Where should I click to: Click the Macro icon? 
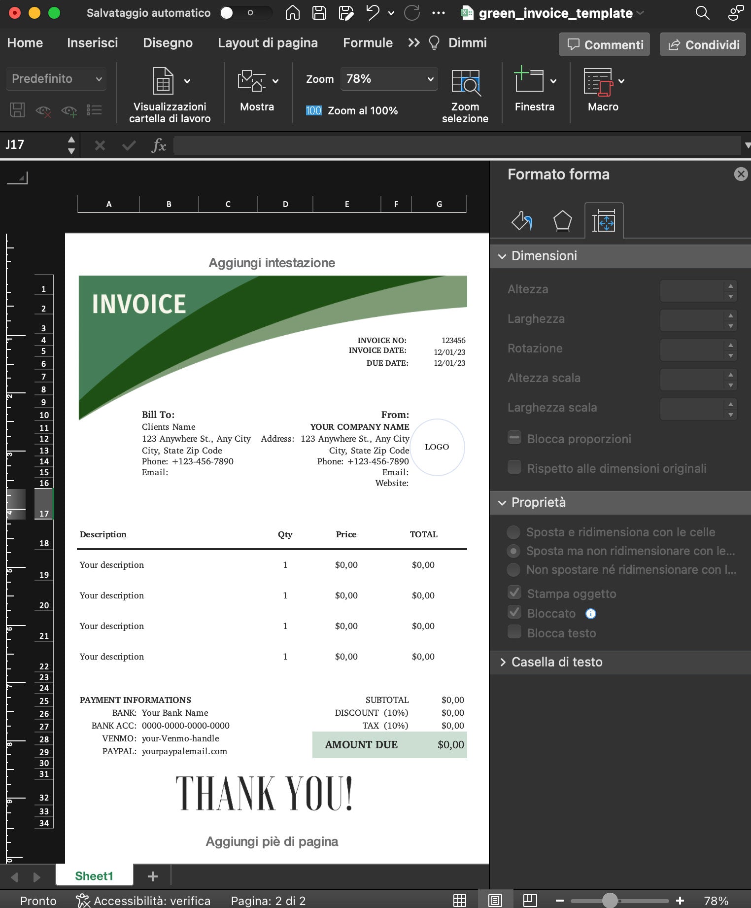click(x=598, y=82)
